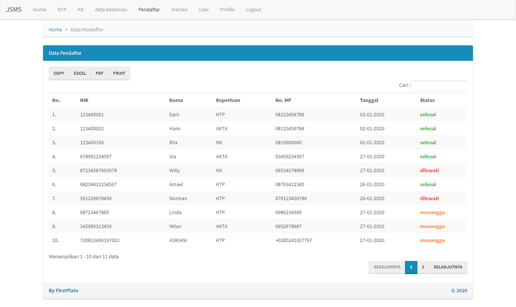Click the name Via
The width and height of the screenshot is (516, 307).
[x=173, y=156]
